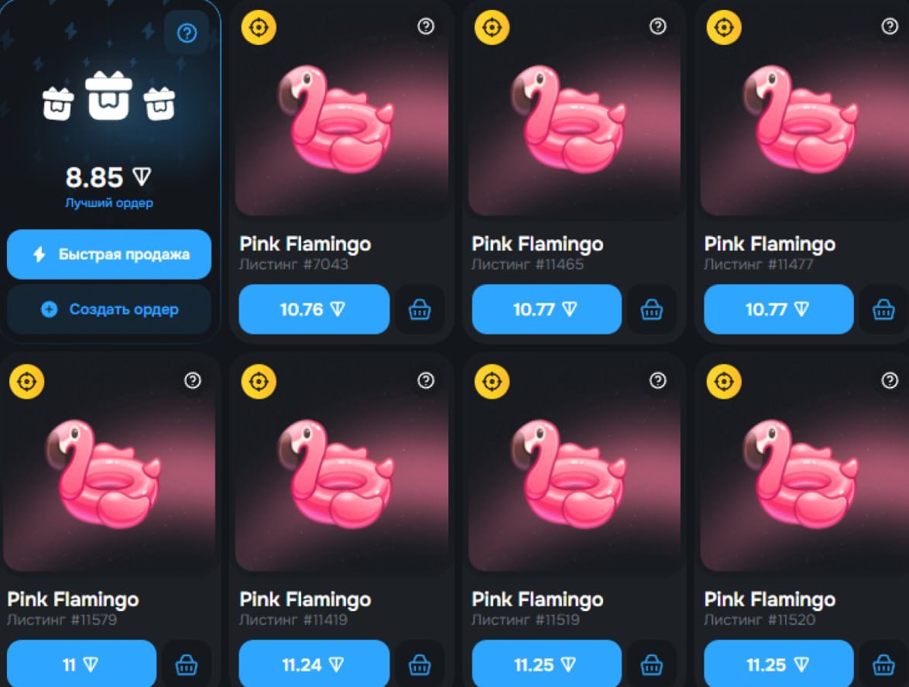Click the Создать ордер button

pos(109,309)
